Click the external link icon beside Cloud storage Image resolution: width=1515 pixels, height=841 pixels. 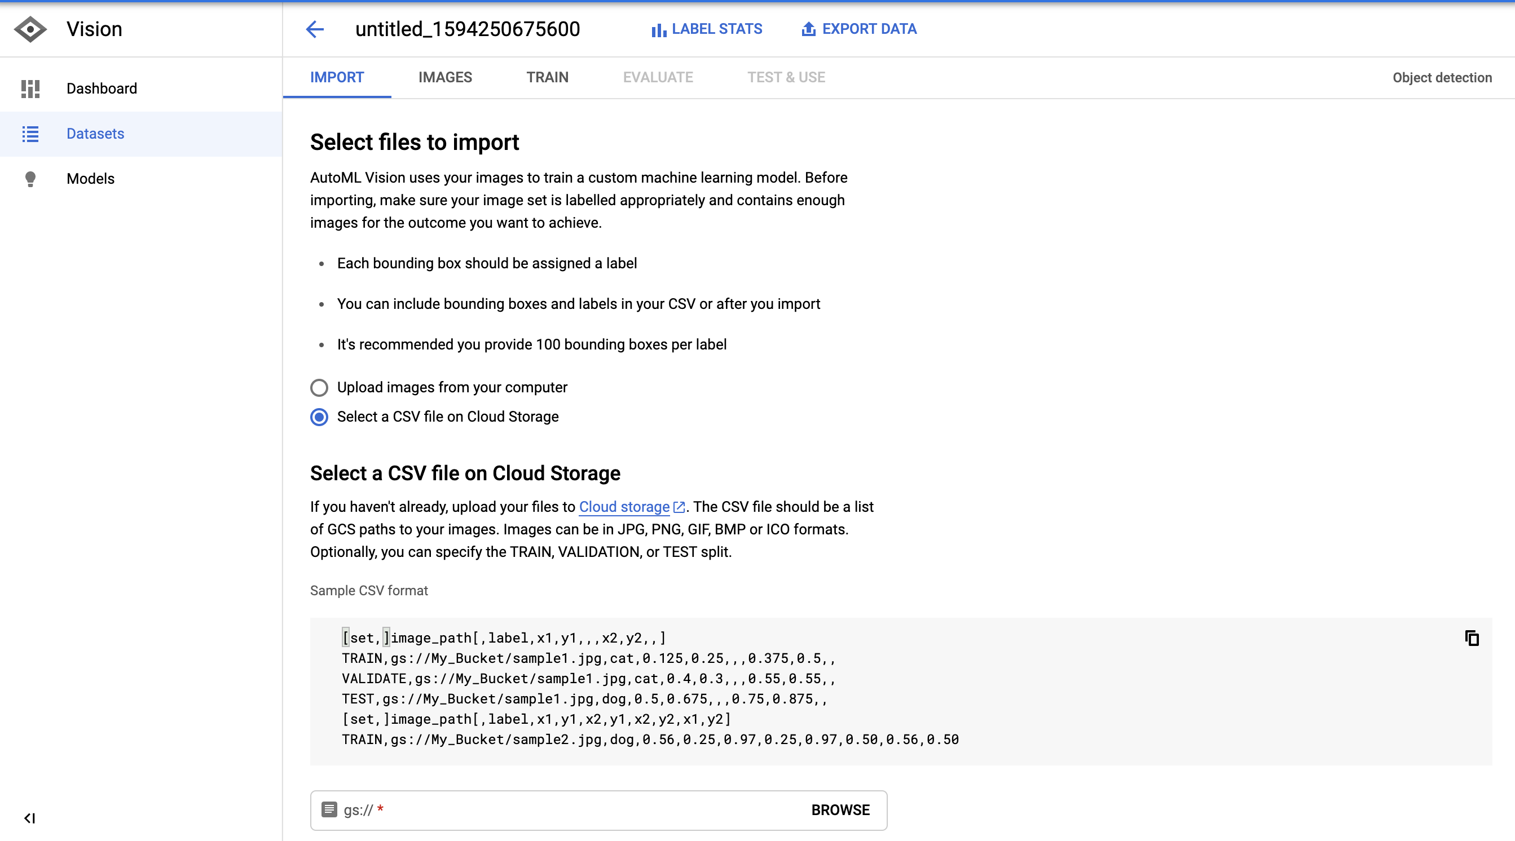point(679,507)
